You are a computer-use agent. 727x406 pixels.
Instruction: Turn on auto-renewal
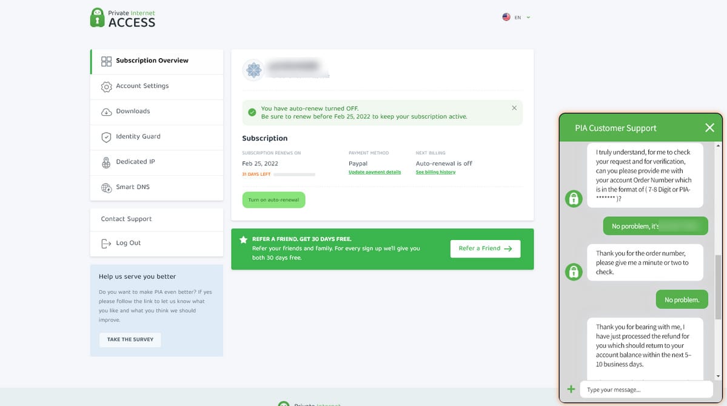[x=273, y=200]
